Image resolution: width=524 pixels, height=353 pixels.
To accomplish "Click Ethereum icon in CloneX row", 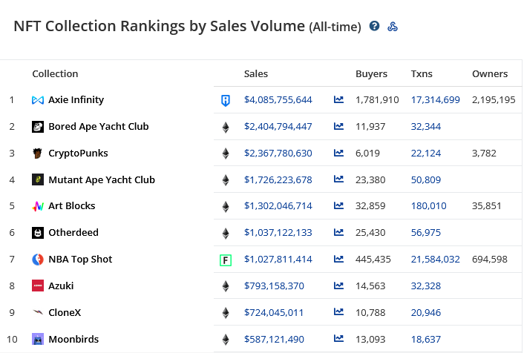I will click(226, 313).
